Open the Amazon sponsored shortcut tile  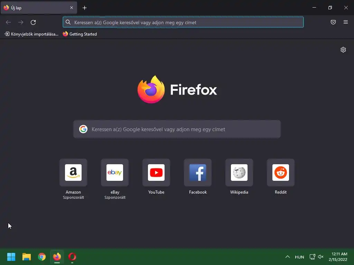[x=73, y=173]
